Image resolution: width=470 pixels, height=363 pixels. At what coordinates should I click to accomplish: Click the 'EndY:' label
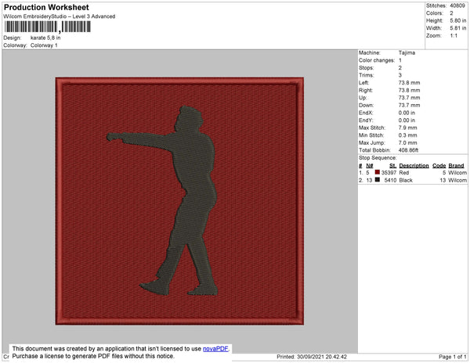click(366, 120)
